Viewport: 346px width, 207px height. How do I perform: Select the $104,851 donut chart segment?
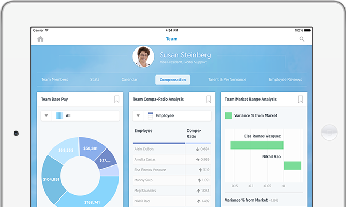click(51, 179)
